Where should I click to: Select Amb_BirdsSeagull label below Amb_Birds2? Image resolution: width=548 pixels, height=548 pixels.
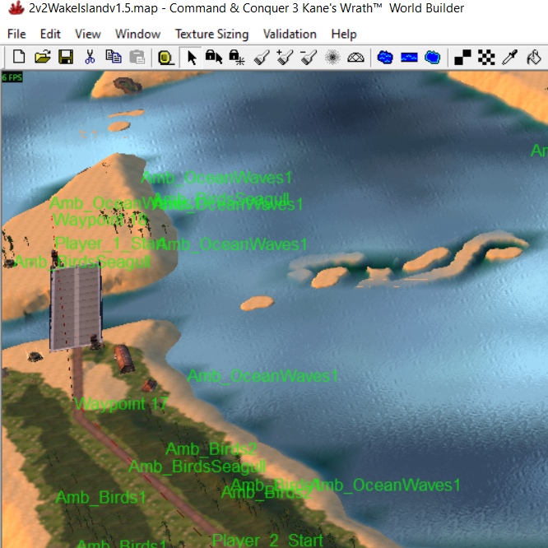pos(197,467)
